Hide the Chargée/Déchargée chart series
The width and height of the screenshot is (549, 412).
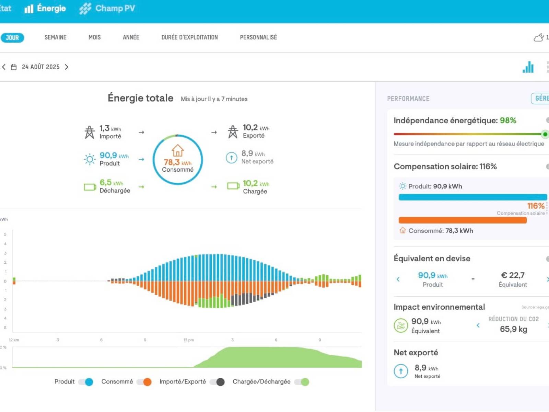tap(302, 382)
